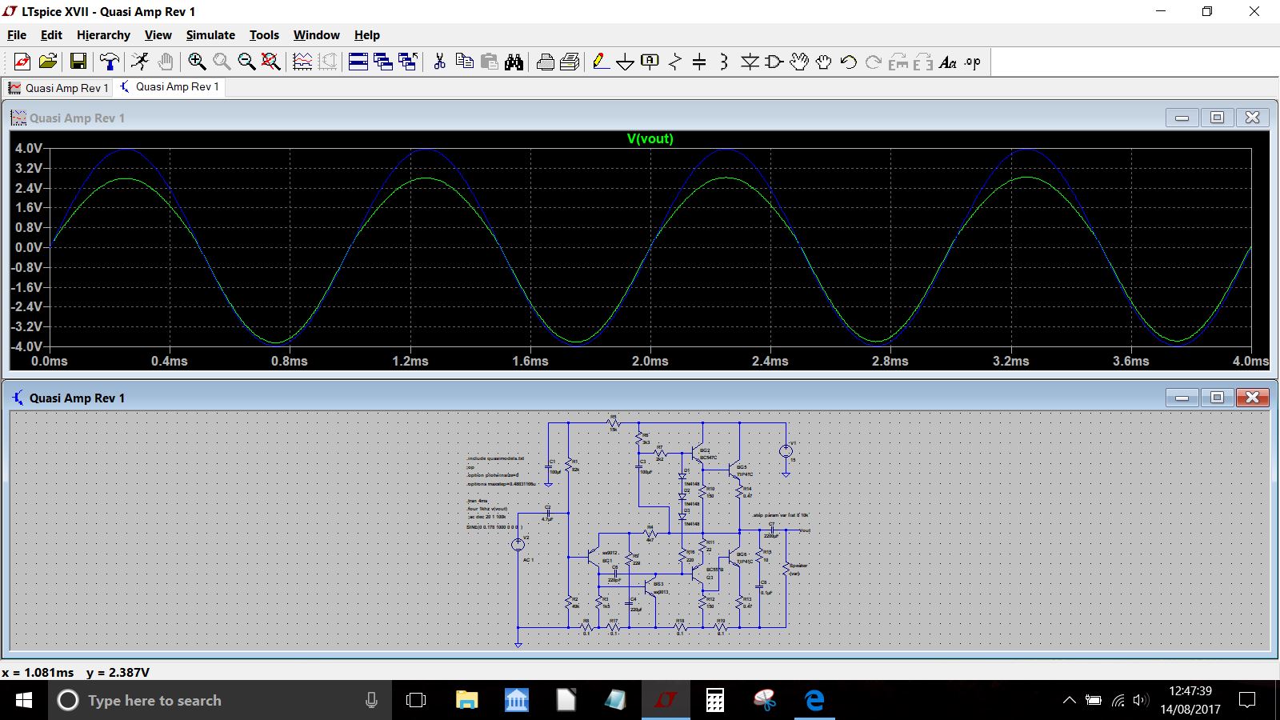Open the Help menu
The width and height of the screenshot is (1280, 720).
pyautogui.click(x=367, y=34)
